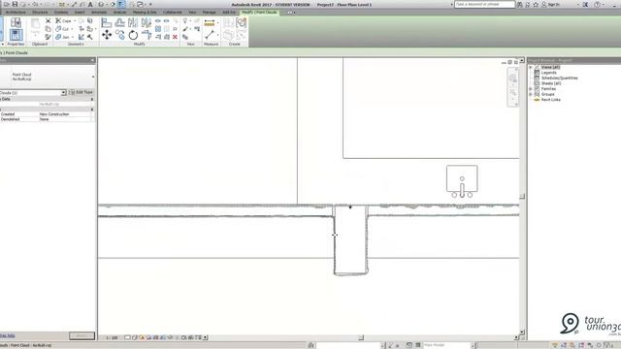Click the Text tool icon in quick access toolbar
Image resolution: width=621 pixels, height=349 pixels.
[90, 4]
